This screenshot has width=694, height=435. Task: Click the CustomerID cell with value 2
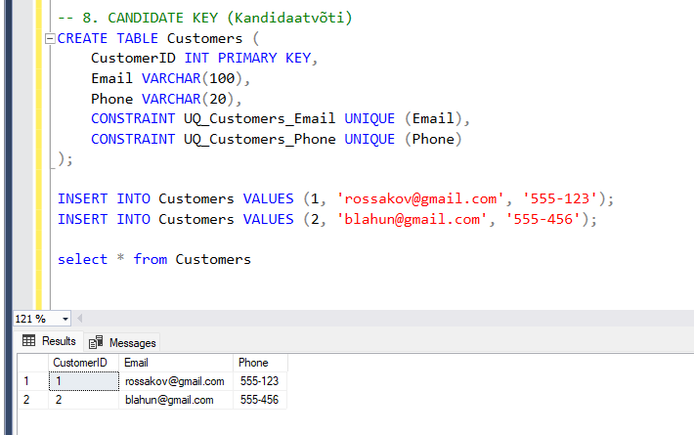82,400
